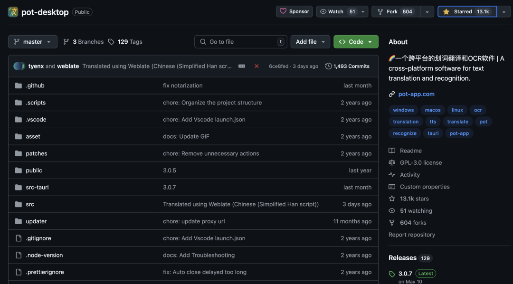Open the pot-app.com website link
This screenshot has width=513, height=284.
click(416, 94)
